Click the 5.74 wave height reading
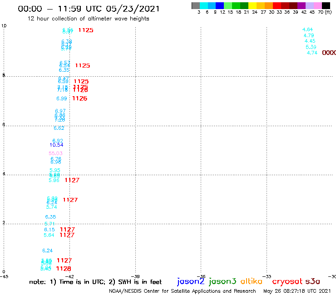The width and height of the screenshot is (336, 295). coord(52,207)
